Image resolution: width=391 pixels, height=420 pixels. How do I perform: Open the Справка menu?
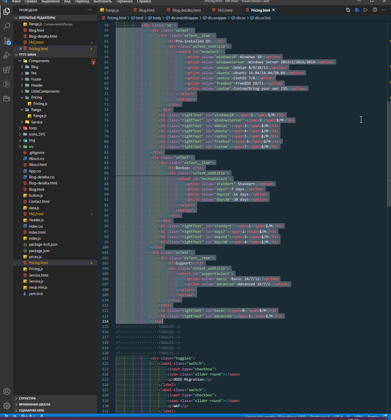(144, 1)
